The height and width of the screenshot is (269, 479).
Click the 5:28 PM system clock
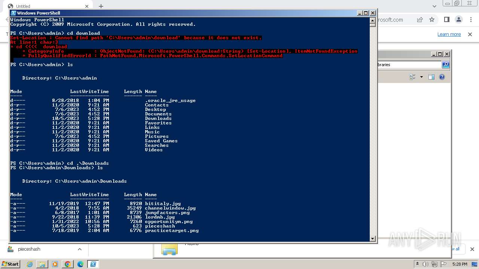[459, 264]
